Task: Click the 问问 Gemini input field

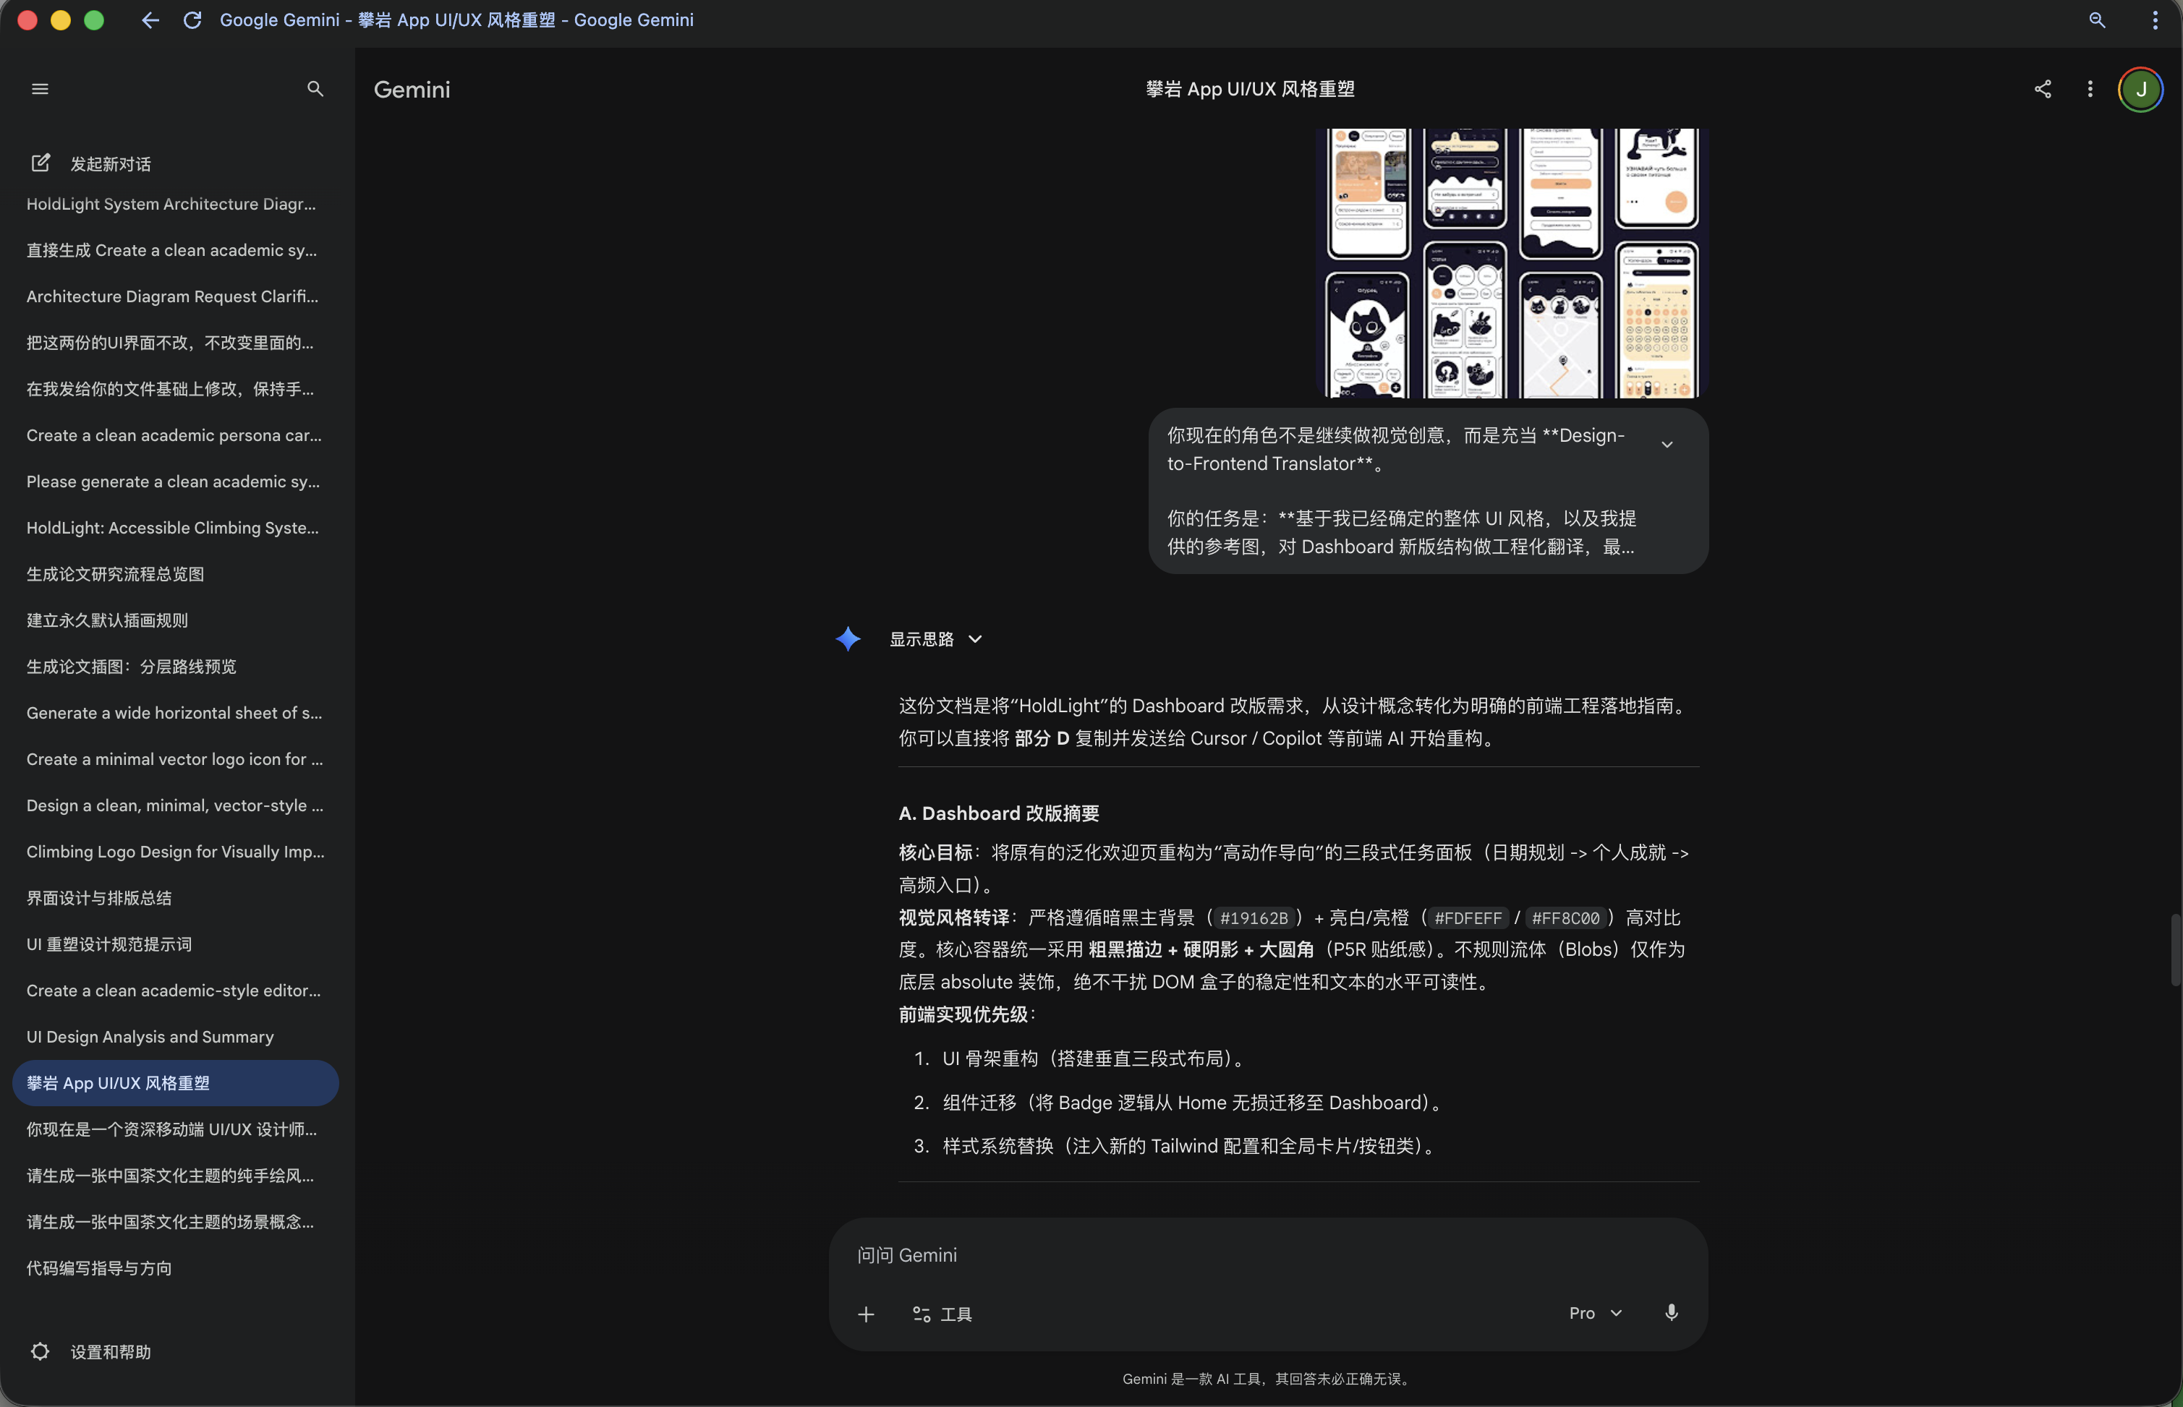Action: [x=1268, y=1255]
